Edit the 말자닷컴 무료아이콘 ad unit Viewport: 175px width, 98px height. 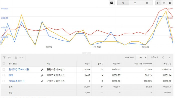[x=42, y=70]
